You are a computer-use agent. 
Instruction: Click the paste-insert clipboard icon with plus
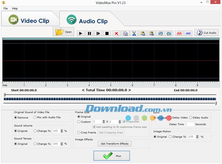coord(151,34)
